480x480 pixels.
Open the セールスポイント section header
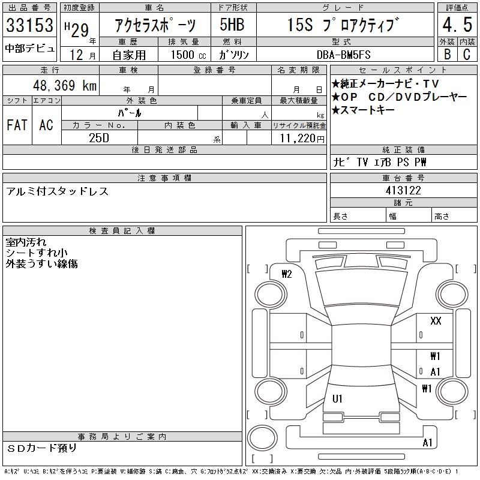point(389,70)
